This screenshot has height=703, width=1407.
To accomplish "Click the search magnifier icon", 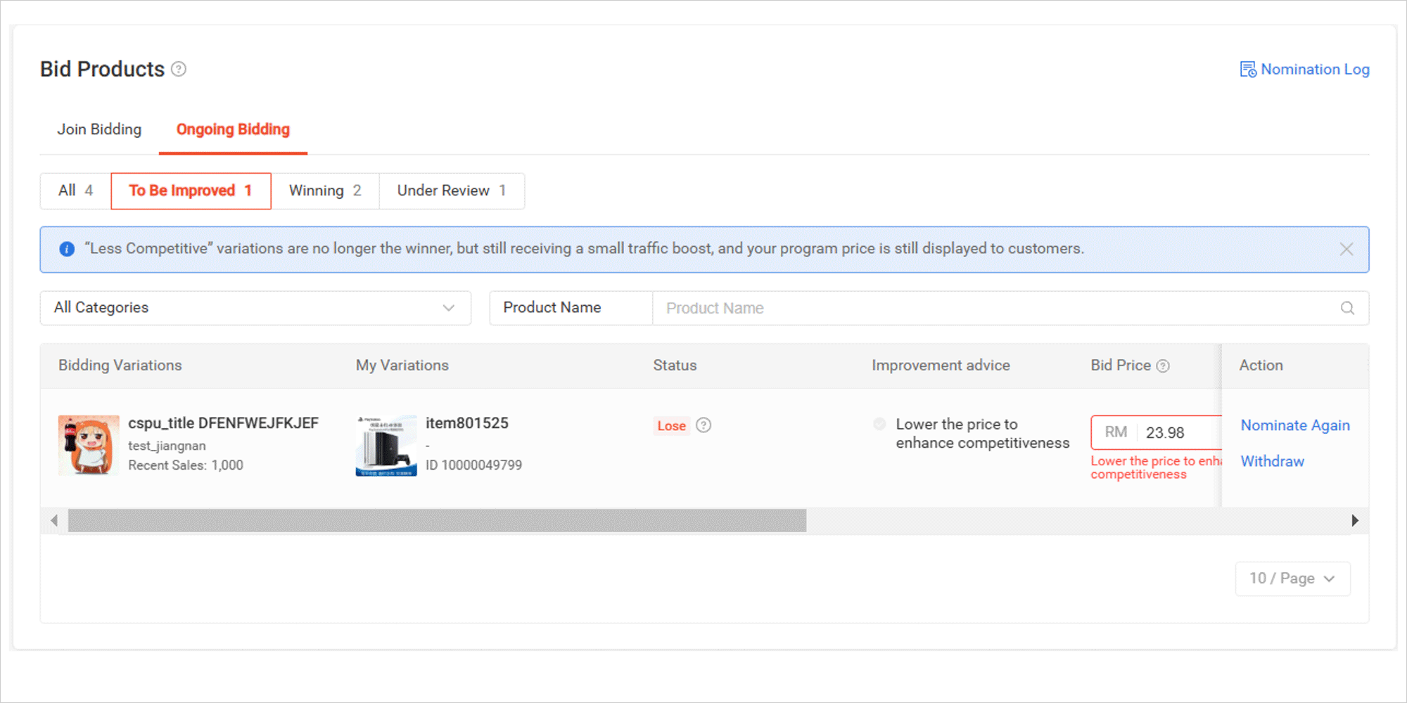I will 1347,308.
